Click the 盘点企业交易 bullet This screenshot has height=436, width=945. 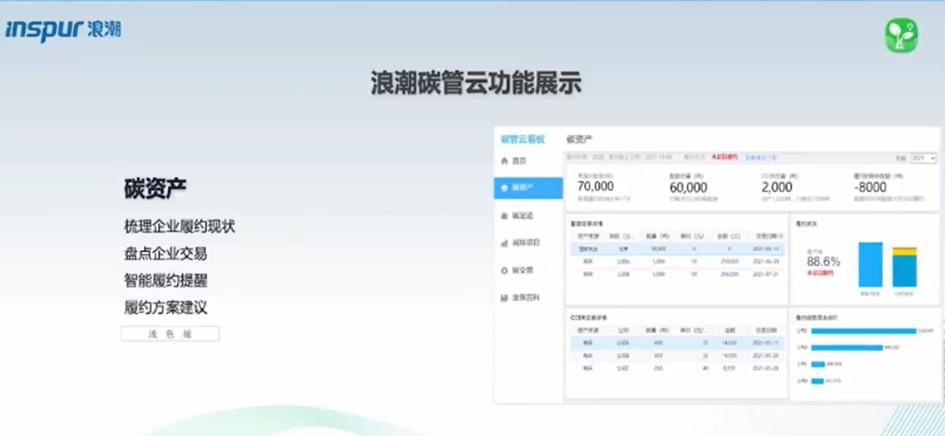point(165,253)
